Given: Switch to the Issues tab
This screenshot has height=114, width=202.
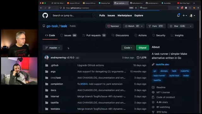Looking at the screenshot, I should coord(68,35).
